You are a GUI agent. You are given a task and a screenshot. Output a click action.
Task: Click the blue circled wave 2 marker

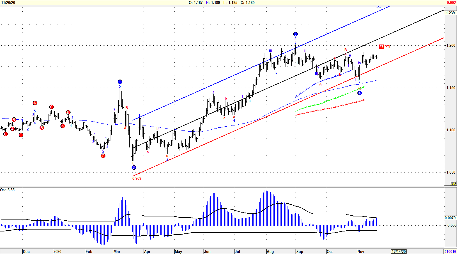coord(134,167)
